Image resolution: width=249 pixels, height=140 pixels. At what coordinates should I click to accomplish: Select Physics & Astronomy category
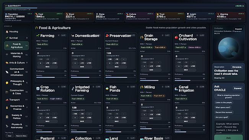click(x=16, y=126)
